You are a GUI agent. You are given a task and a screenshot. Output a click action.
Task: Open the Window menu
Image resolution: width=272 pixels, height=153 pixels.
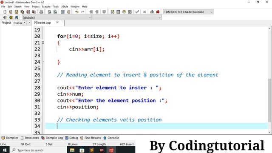click(75, 7)
